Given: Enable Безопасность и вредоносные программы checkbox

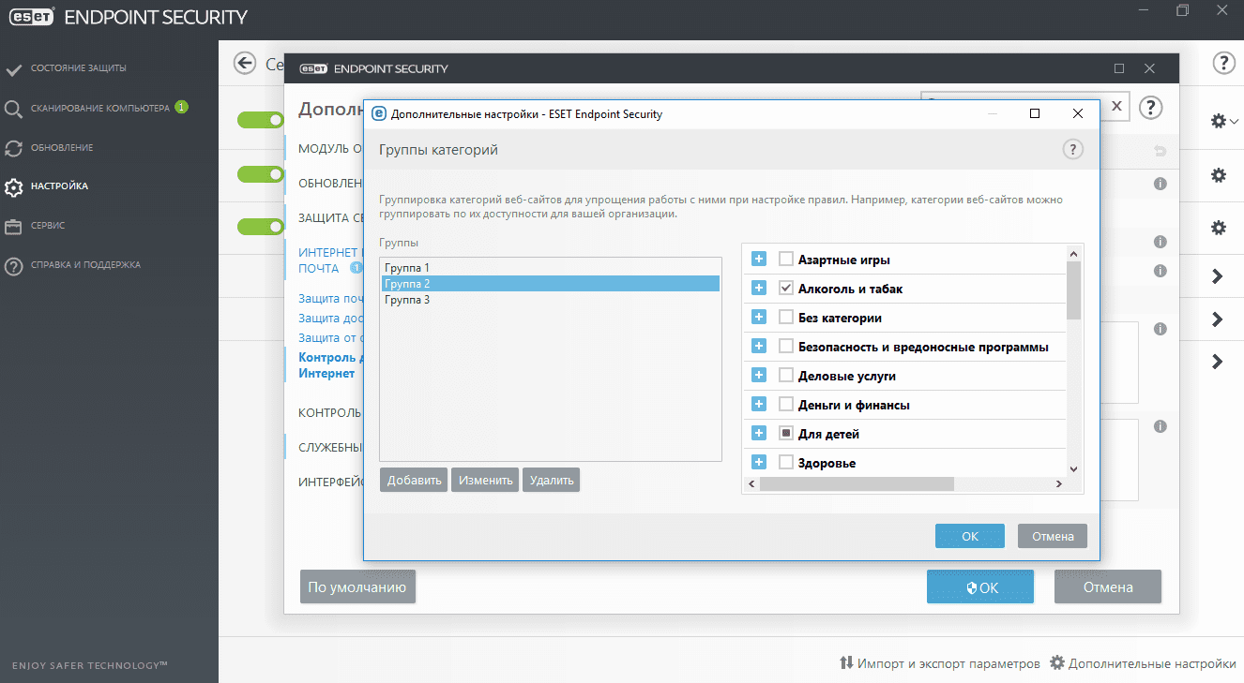Looking at the screenshot, I should click(x=786, y=347).
